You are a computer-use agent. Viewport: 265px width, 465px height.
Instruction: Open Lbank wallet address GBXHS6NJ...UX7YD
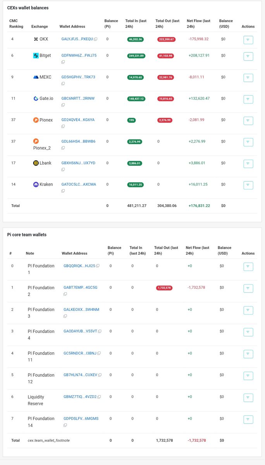78,163
